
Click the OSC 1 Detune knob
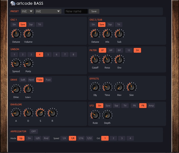[x=16, y=34]
